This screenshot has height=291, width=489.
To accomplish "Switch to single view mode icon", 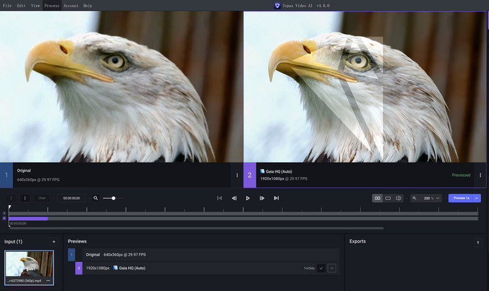I will coord(388,198).
